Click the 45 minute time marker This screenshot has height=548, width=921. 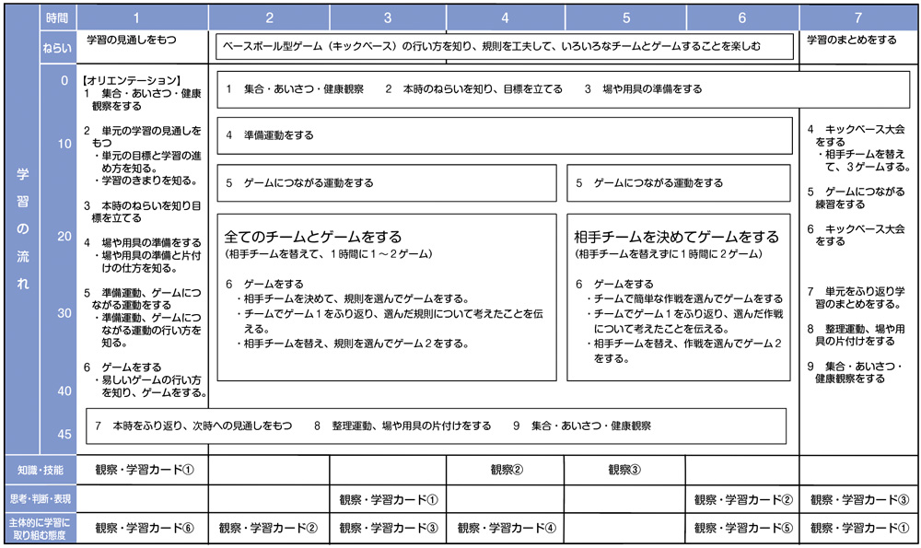click(x=64, y=435)
